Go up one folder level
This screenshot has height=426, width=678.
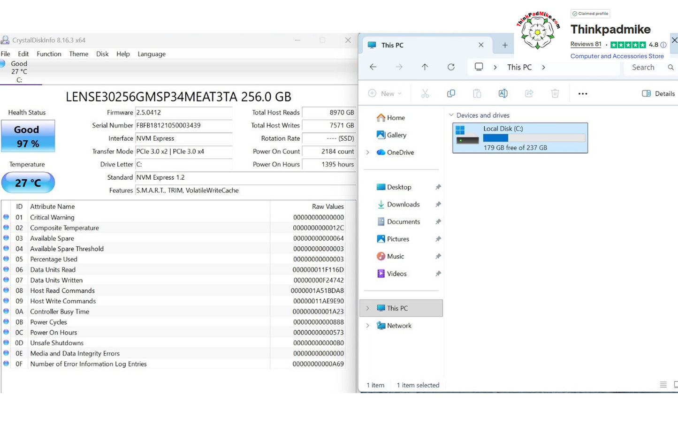click(425, 67)
